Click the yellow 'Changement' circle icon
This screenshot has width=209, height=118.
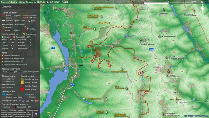pyautogui.click(x=24, y=34)
